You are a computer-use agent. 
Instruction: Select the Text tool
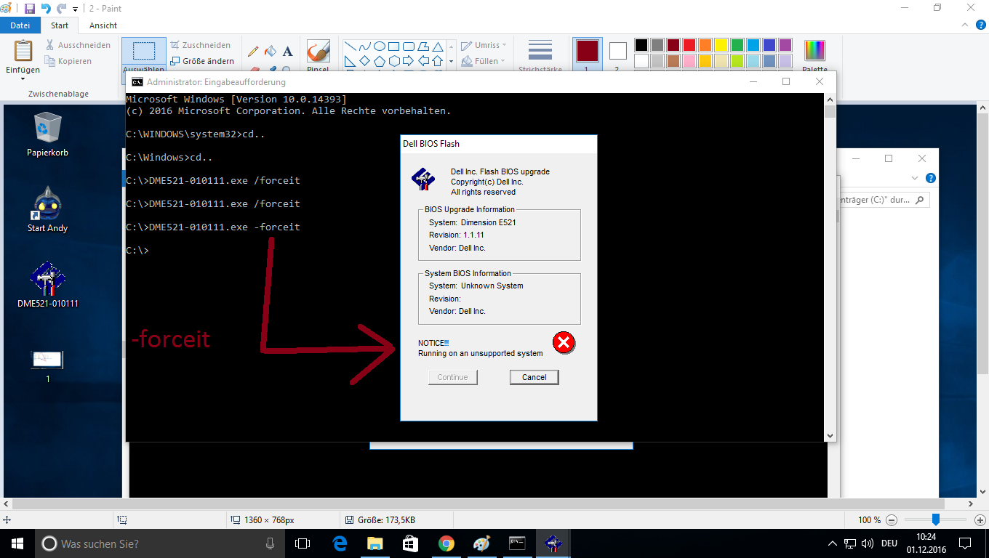(x=288, y=51)
